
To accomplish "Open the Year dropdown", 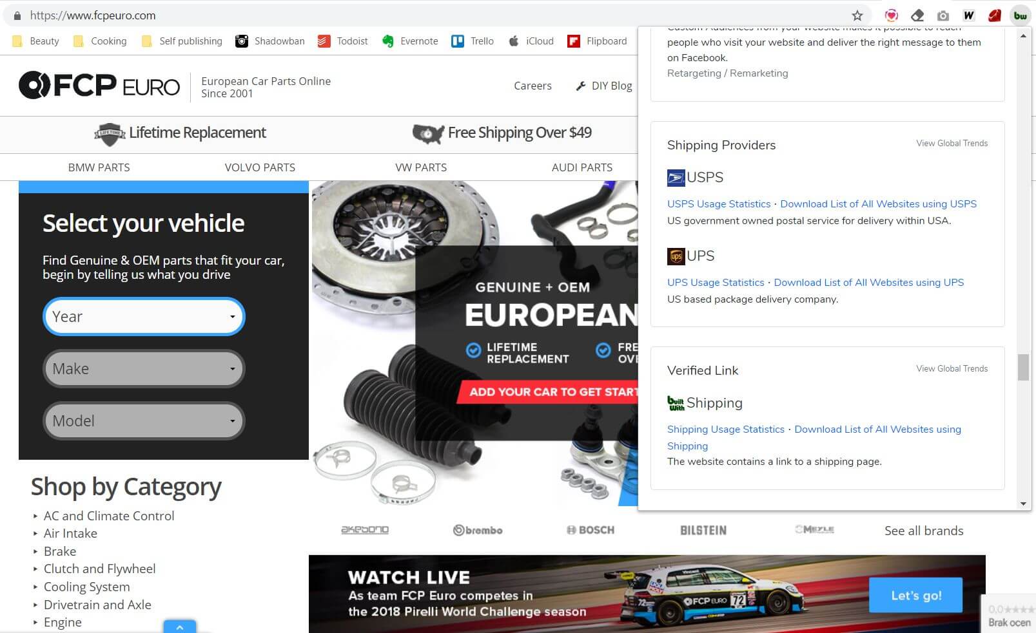I will pyautogui.click(x=144, y=316).
